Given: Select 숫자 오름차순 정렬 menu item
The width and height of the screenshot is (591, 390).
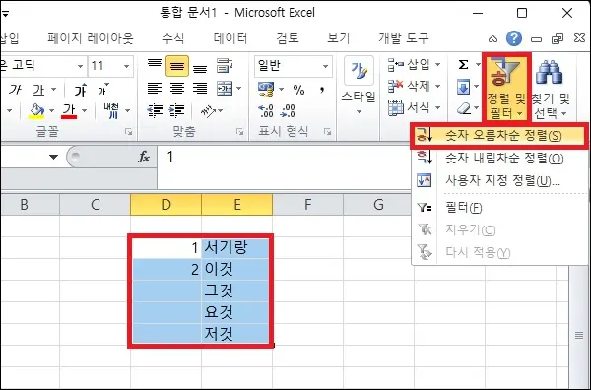Looking at the screenshot, I should (x=499, y=136).
